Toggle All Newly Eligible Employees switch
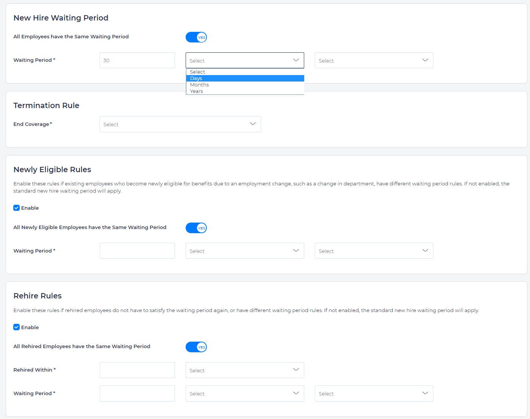This screenshot has height=419, width=530. 196,228
